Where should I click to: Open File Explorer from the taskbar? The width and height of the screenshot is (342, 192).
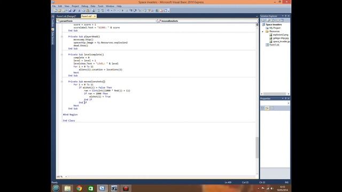click(67, 188)
